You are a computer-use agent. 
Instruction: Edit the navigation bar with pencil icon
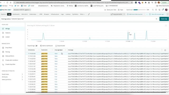pyautogui.click(x=89, y=14)
